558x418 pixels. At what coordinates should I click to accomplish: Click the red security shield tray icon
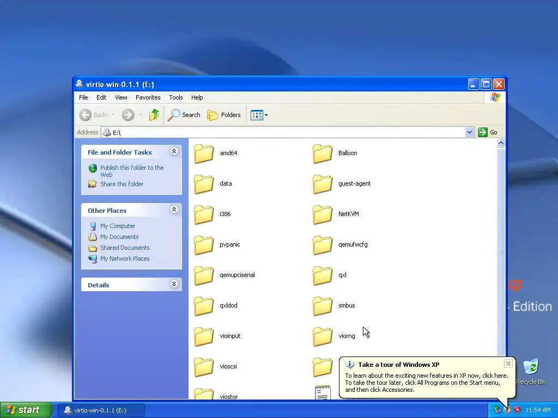point(518,410)
